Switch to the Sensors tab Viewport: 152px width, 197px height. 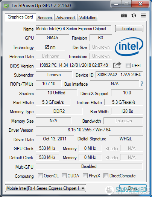(x=45, y=18)
